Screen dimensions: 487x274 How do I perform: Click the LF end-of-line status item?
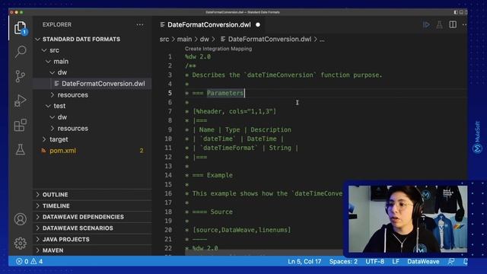(x=396, y=262)
